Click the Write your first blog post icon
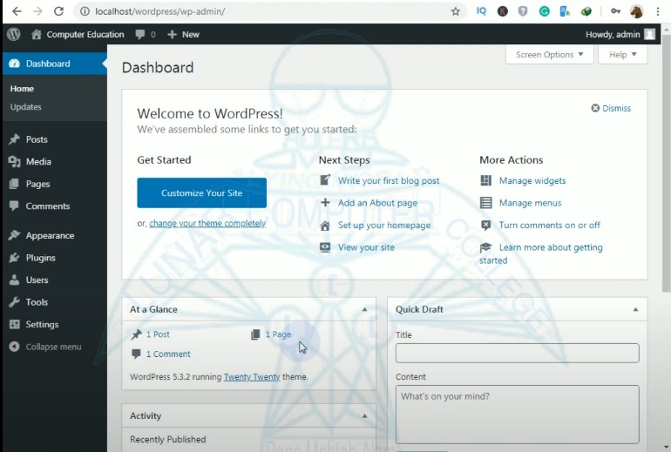This screenshot has width=671, height=452. (325, 180)
